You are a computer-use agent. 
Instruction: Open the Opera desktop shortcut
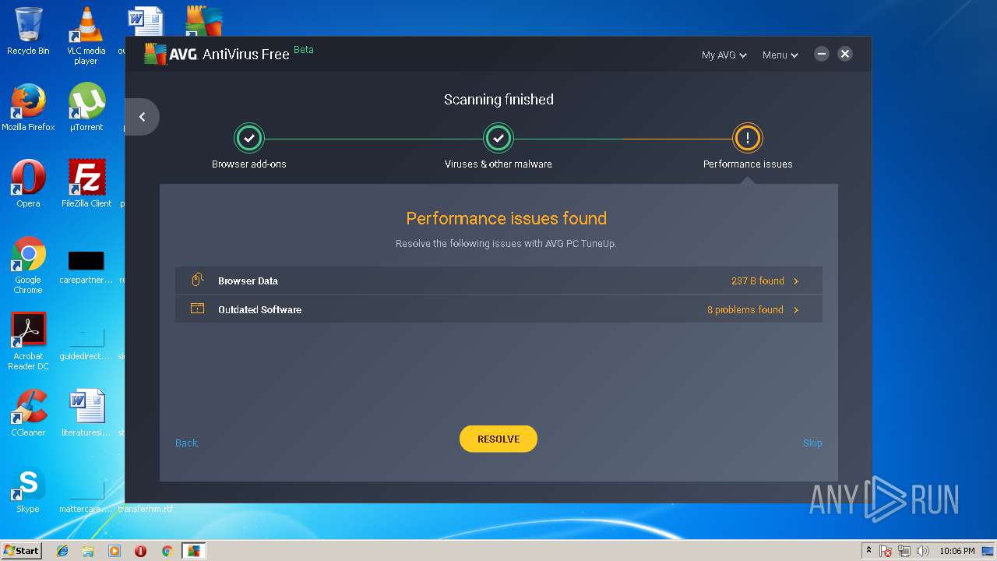[x=28, y=184]
